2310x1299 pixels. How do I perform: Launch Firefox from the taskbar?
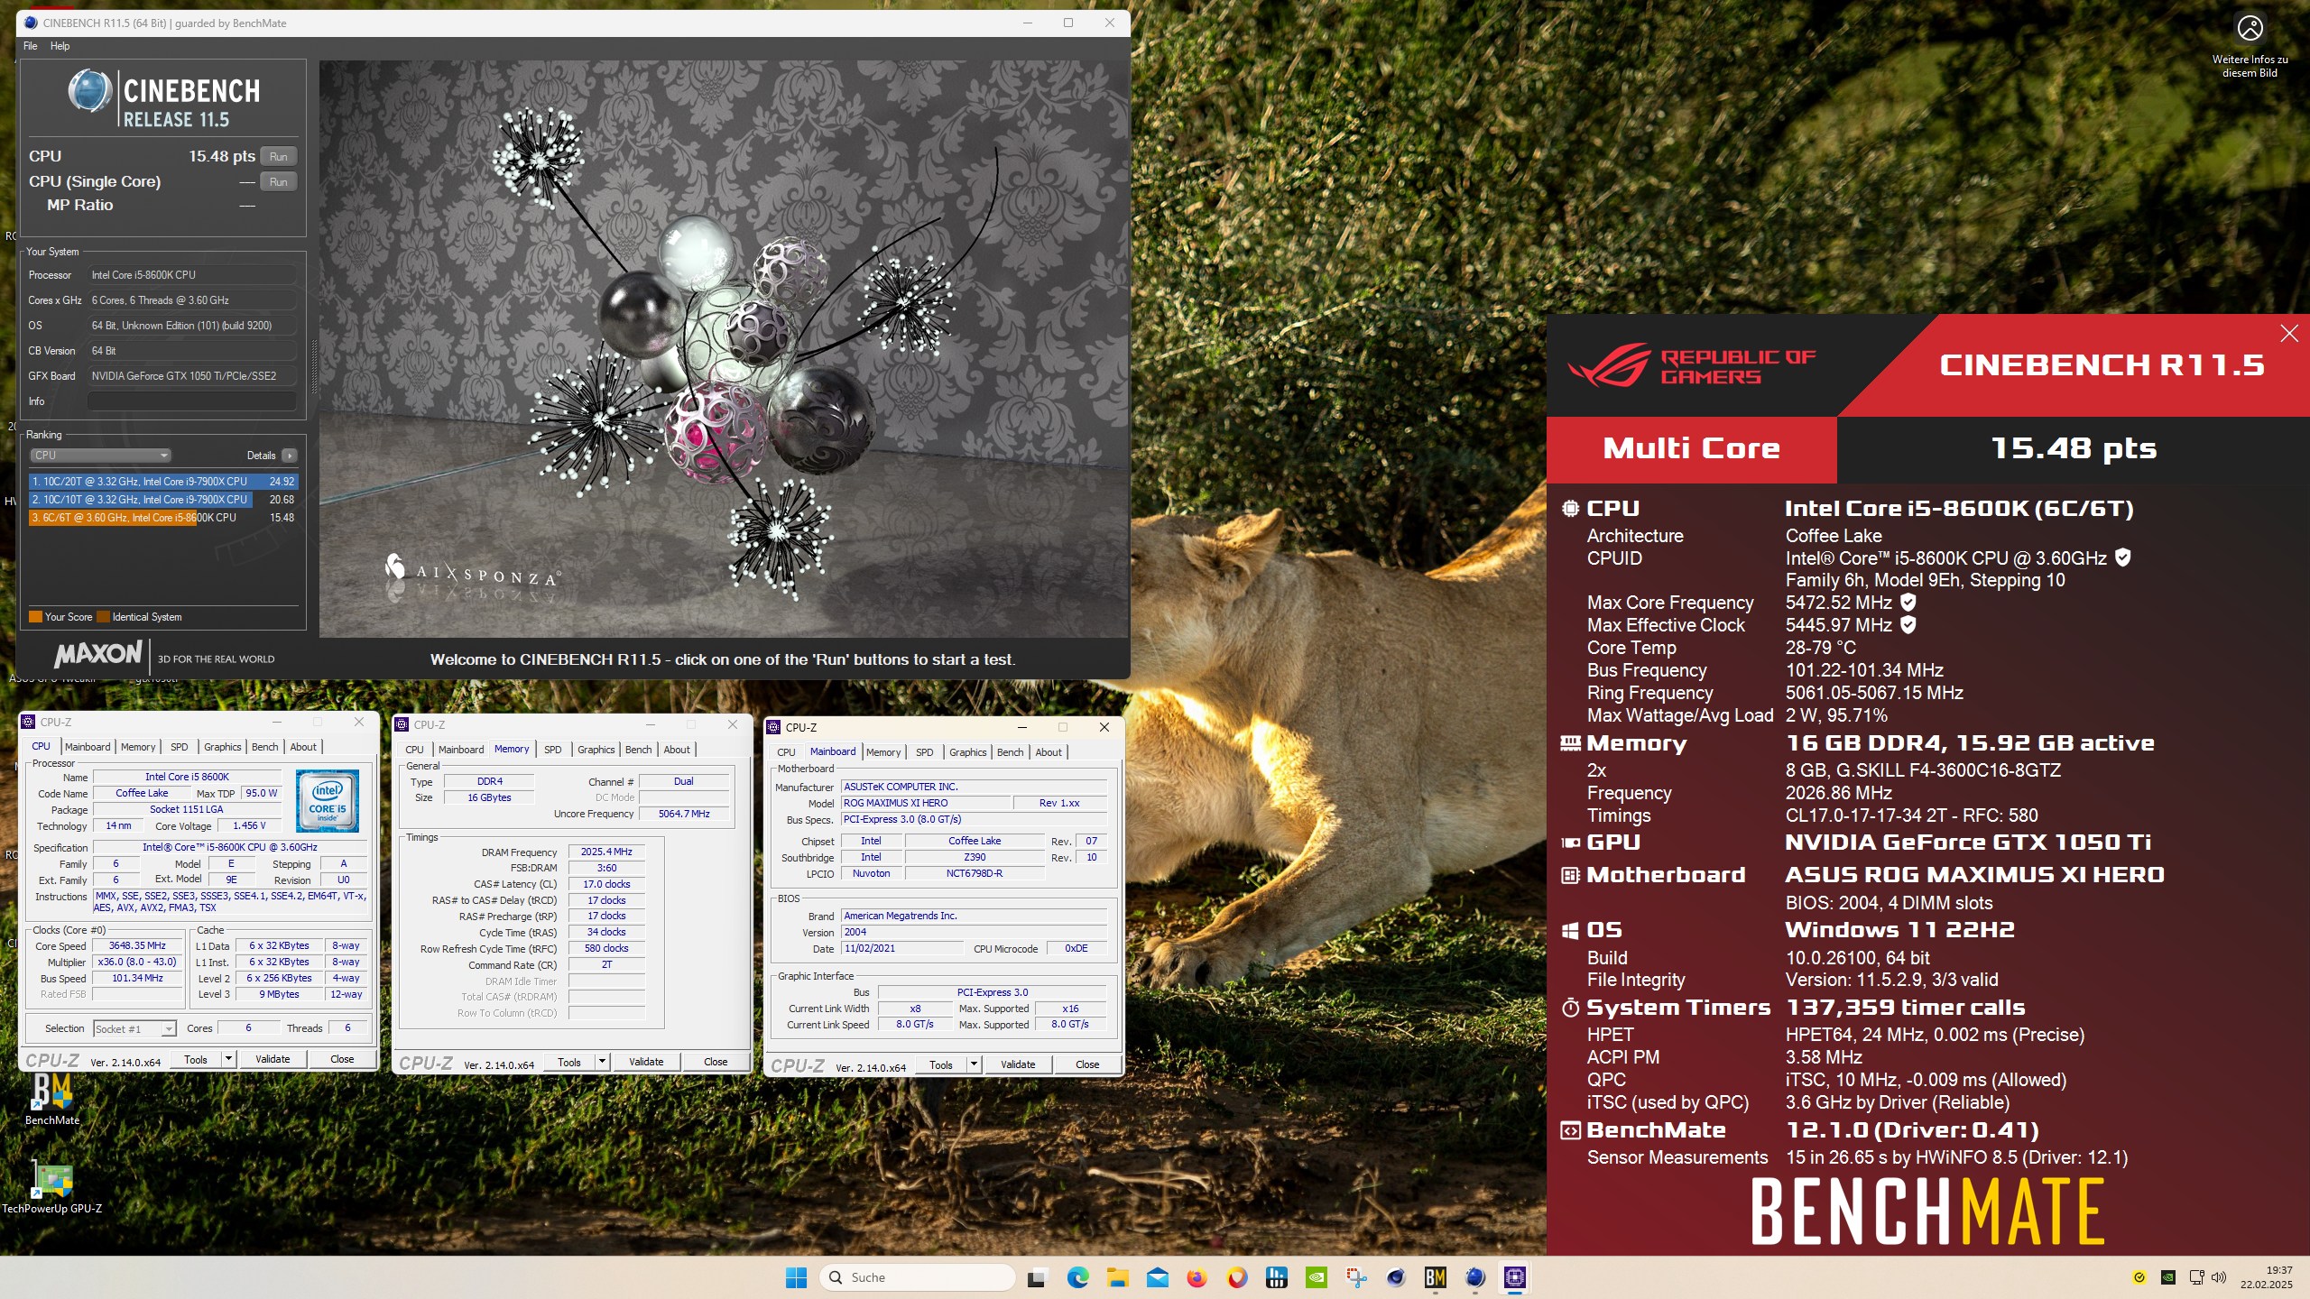[x=1197, y=1277]
